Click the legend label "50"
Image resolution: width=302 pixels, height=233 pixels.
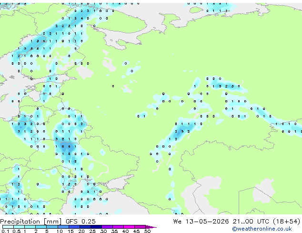pos(147,231)
